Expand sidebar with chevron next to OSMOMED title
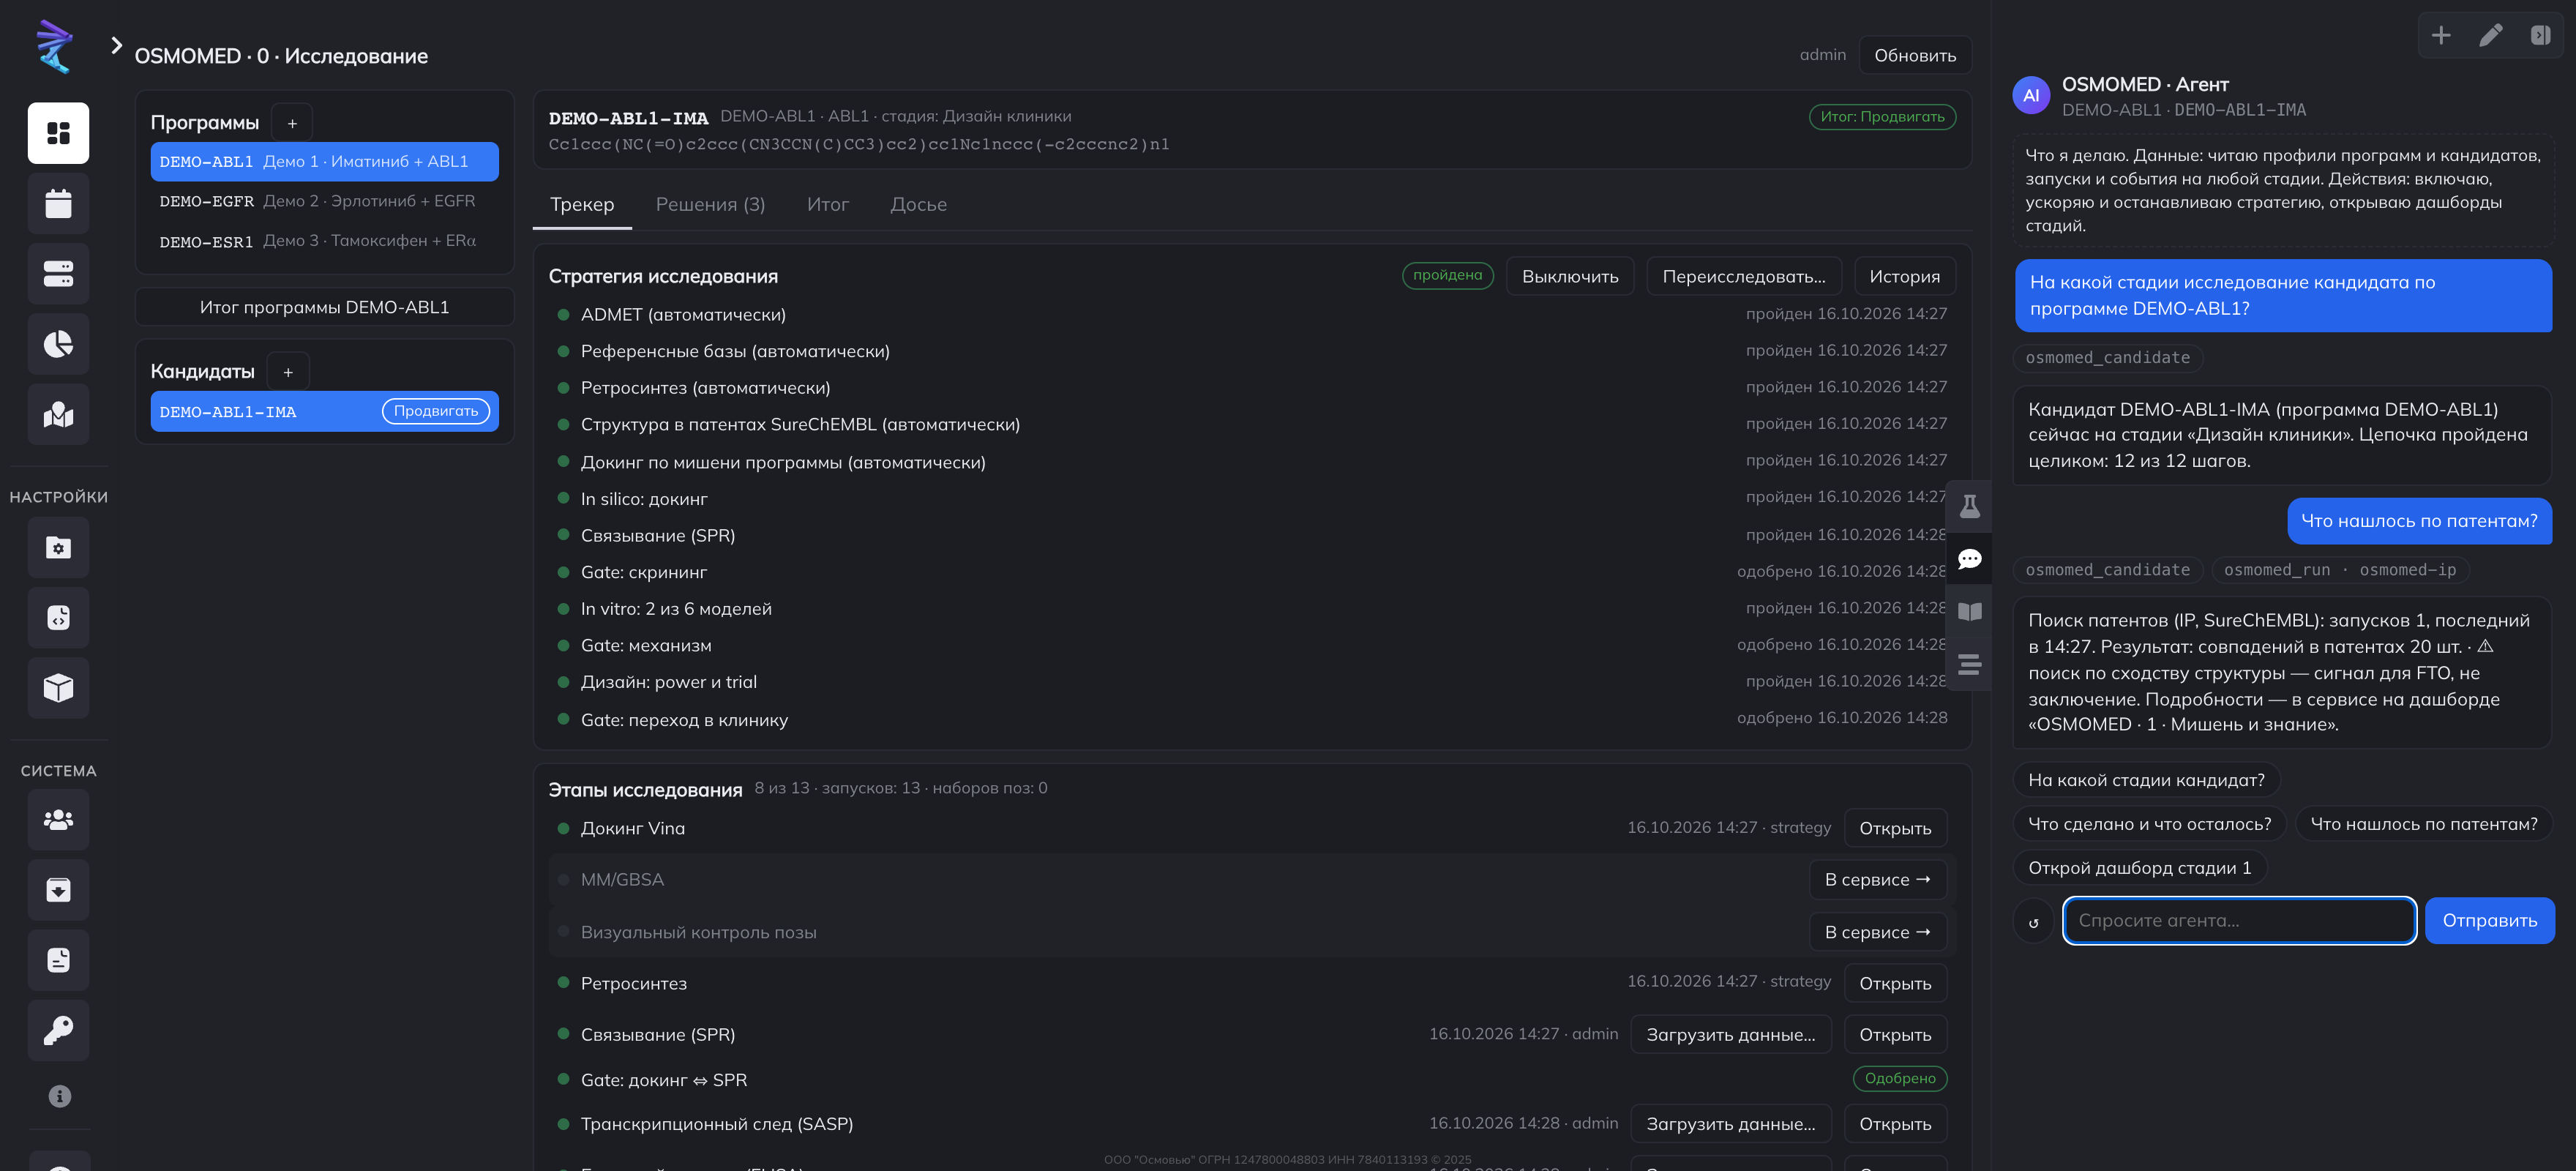 (x=116, y=45)
